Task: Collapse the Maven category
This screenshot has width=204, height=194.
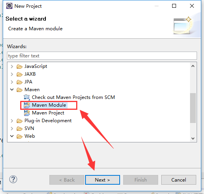Action: coord(12,90)
